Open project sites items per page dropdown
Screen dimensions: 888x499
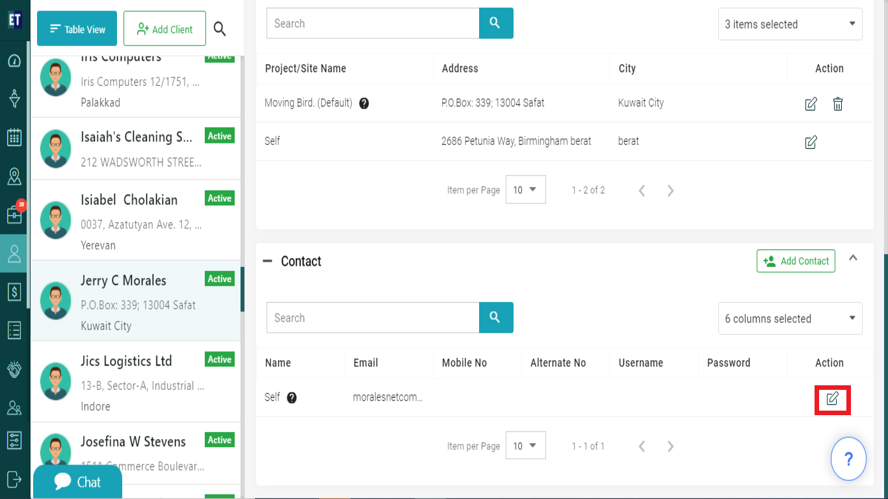[x=525, y=190]
